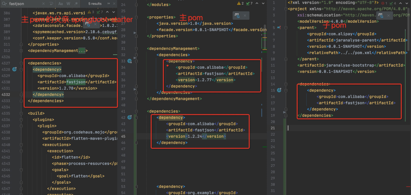Click process-resources phase line
This screenshot has width=411, height=195.
point(84,164)
